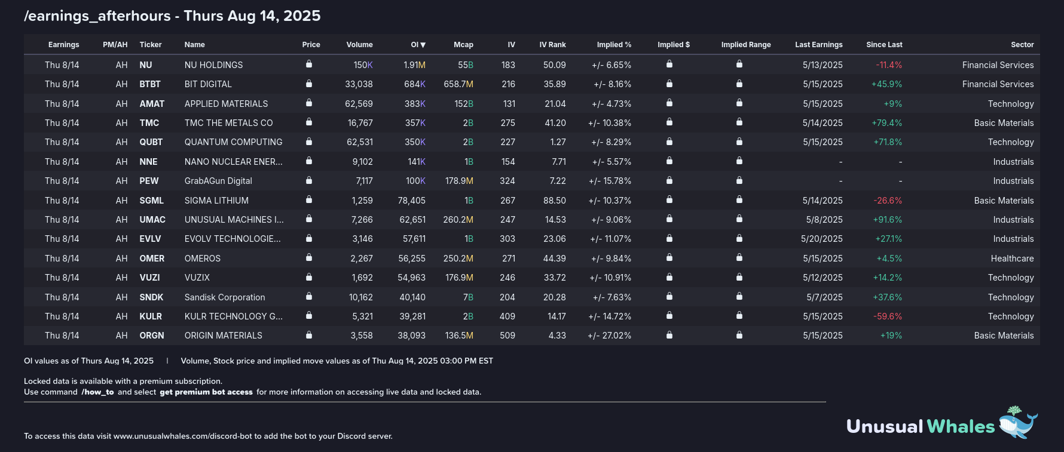Click the /how_to command text
Screen dimensions: 1064x452
97,392
